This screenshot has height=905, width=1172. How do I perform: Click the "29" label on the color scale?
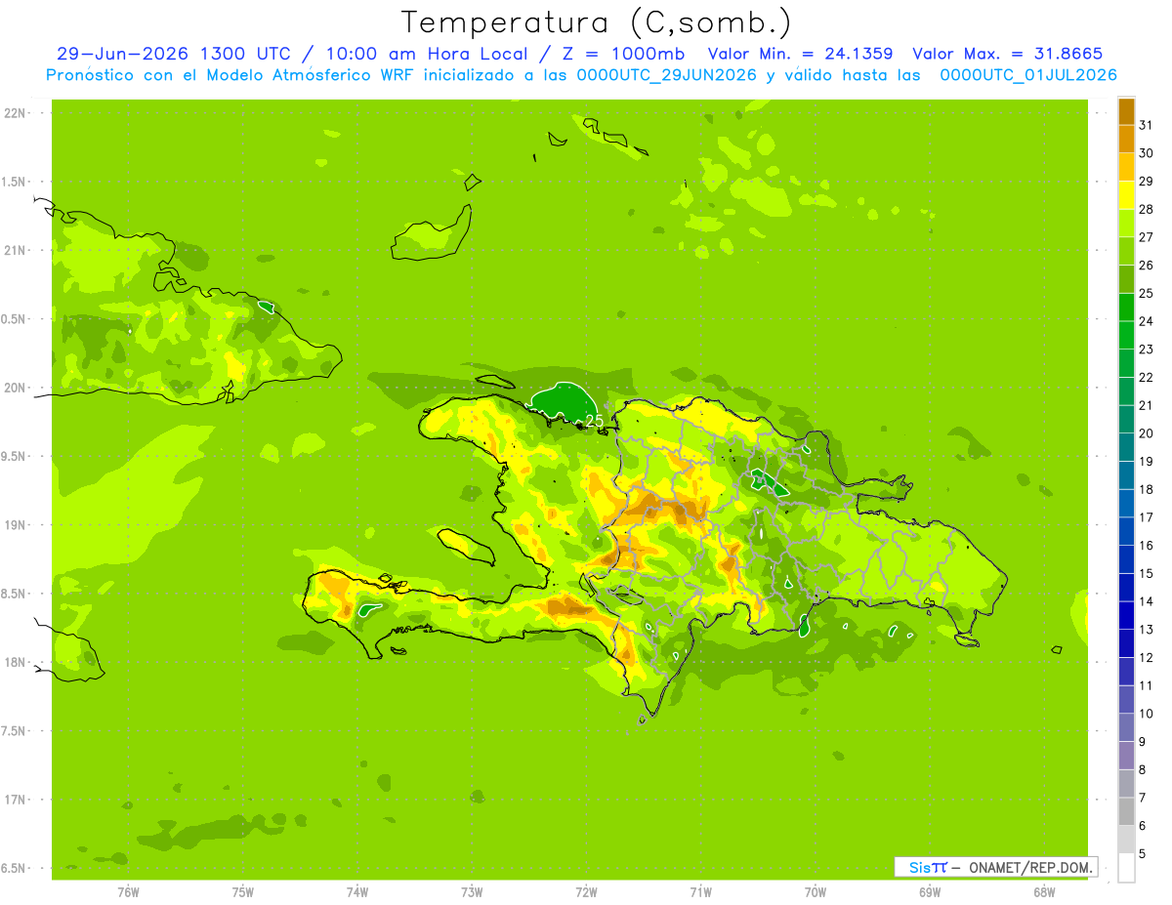[x=1148, y=182]
